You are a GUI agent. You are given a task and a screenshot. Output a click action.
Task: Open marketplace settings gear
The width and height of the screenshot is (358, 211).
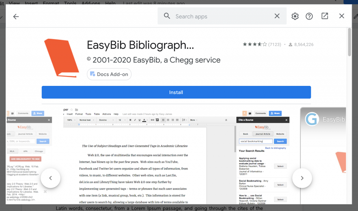(x=295, y=16)
